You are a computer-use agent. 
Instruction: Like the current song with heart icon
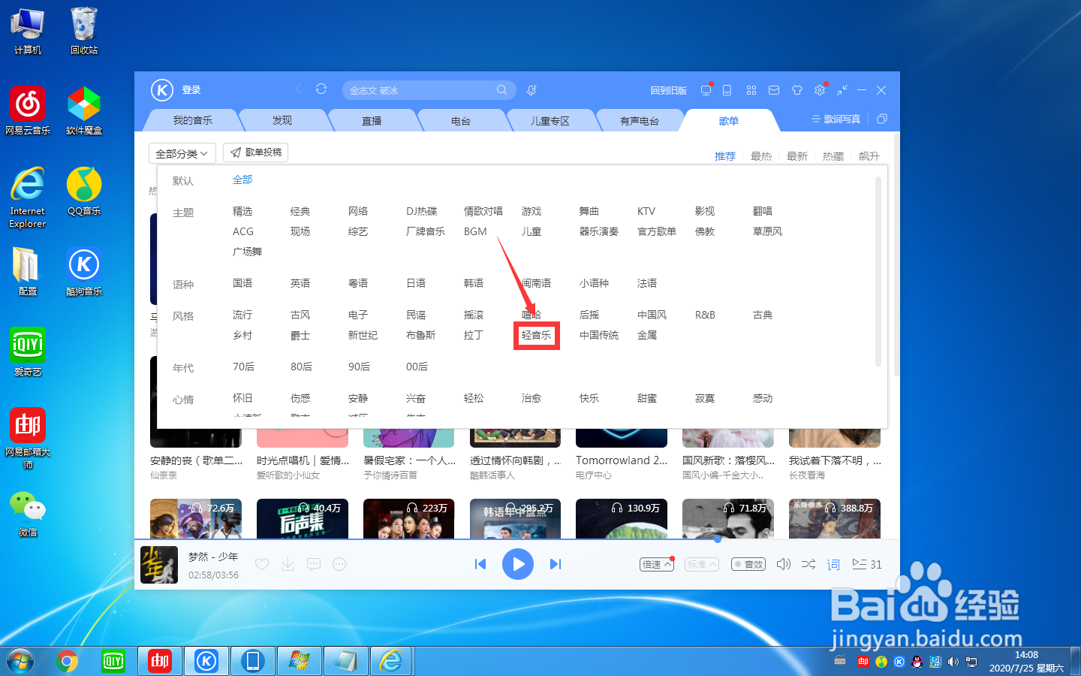pyautogui.click(x=262, y=564)
